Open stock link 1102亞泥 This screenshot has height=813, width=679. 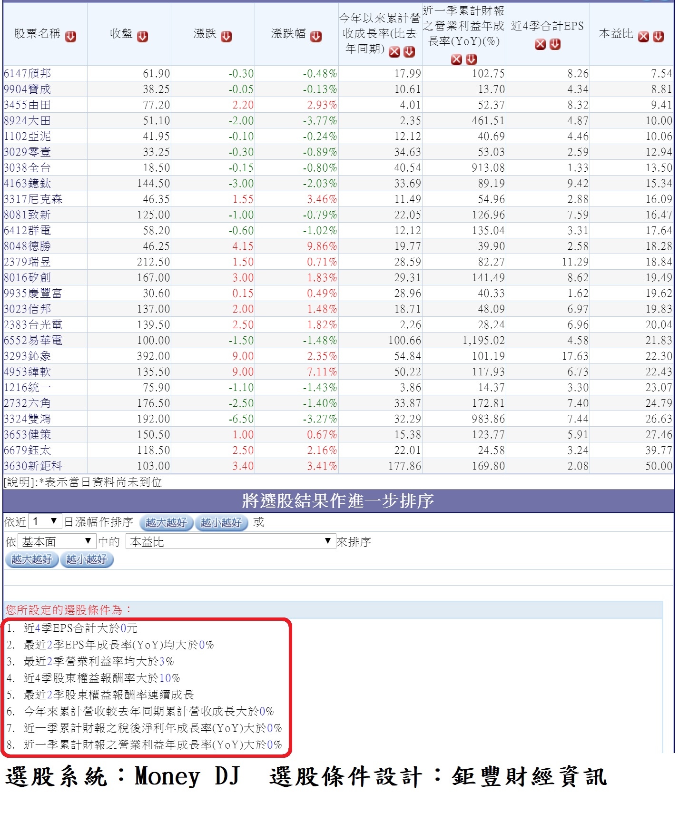point(27,137)
